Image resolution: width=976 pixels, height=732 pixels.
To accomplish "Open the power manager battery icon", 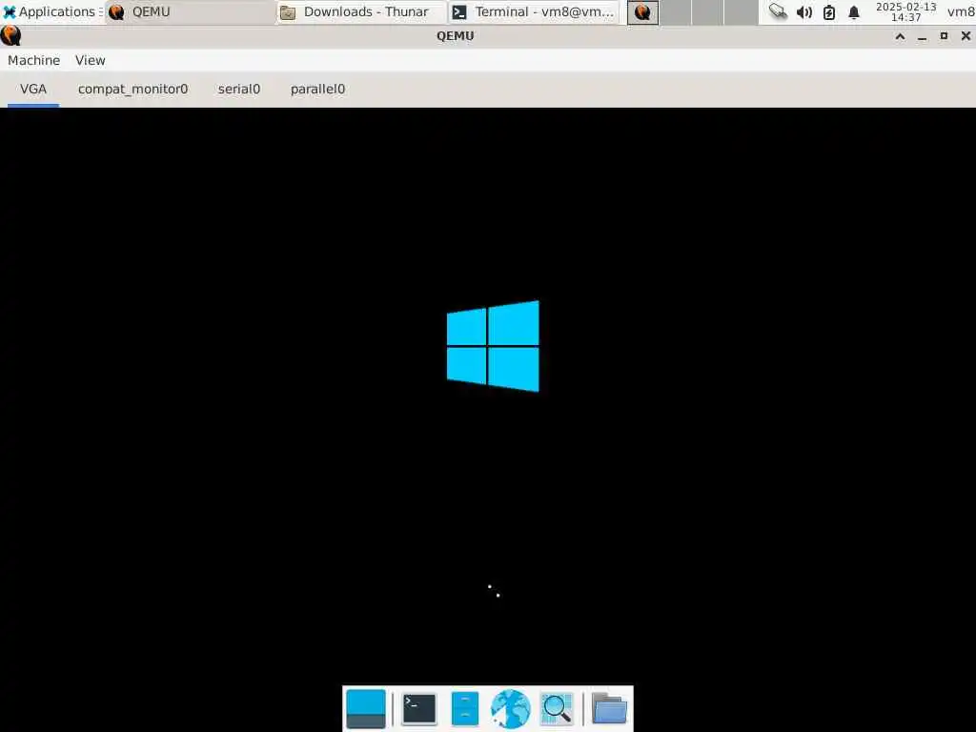I will (x=829, y=11).
